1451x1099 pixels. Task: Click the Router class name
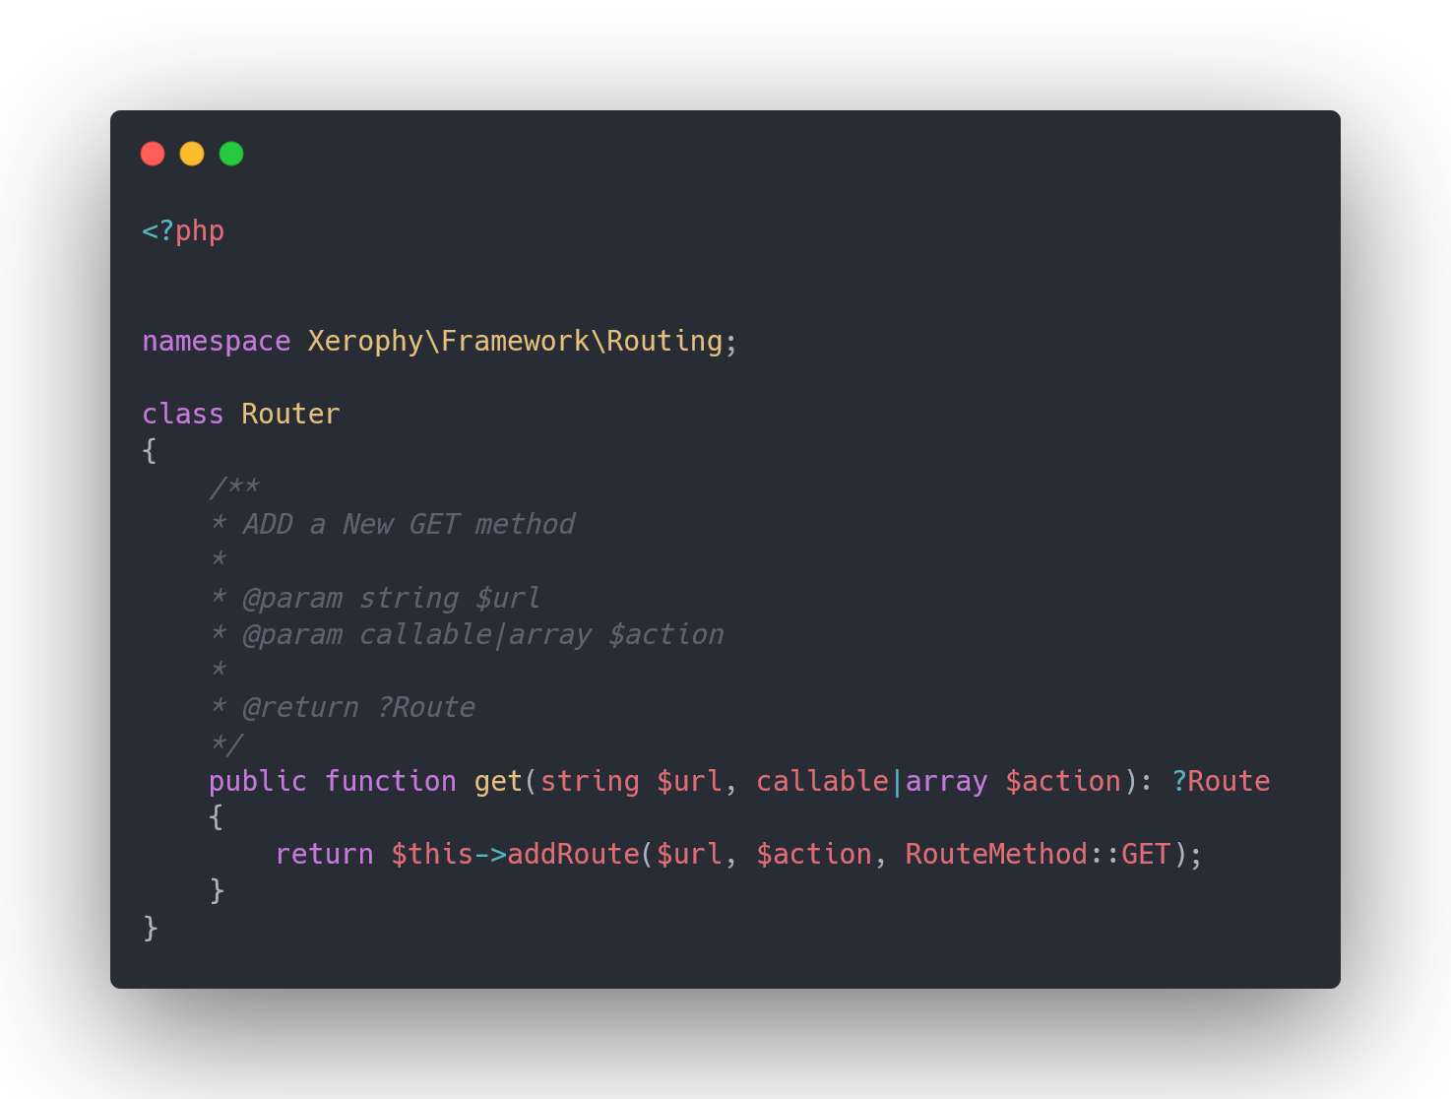pyautogui.click(x=290, y=415)
